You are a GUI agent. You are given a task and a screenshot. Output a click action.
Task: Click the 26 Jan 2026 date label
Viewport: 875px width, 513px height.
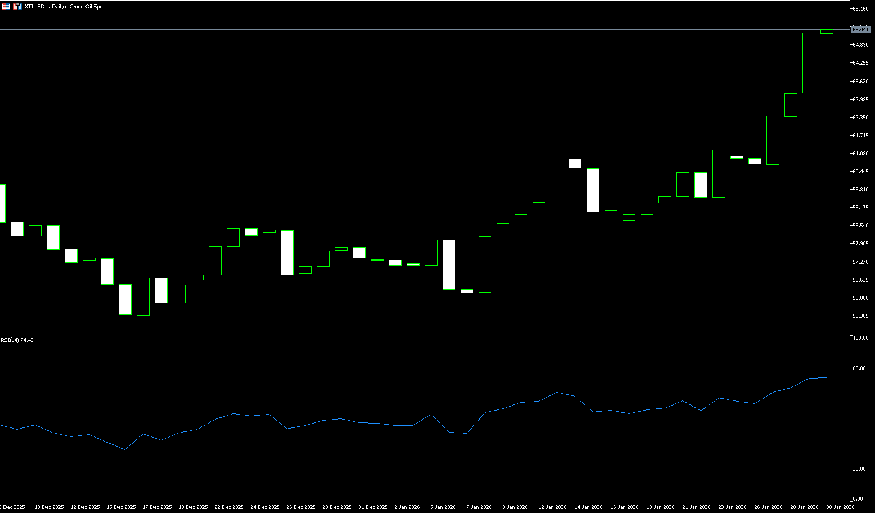point(768,507)
